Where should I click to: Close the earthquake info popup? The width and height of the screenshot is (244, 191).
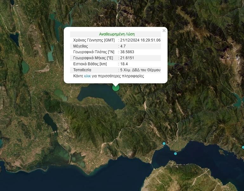[x=164, y=31]
